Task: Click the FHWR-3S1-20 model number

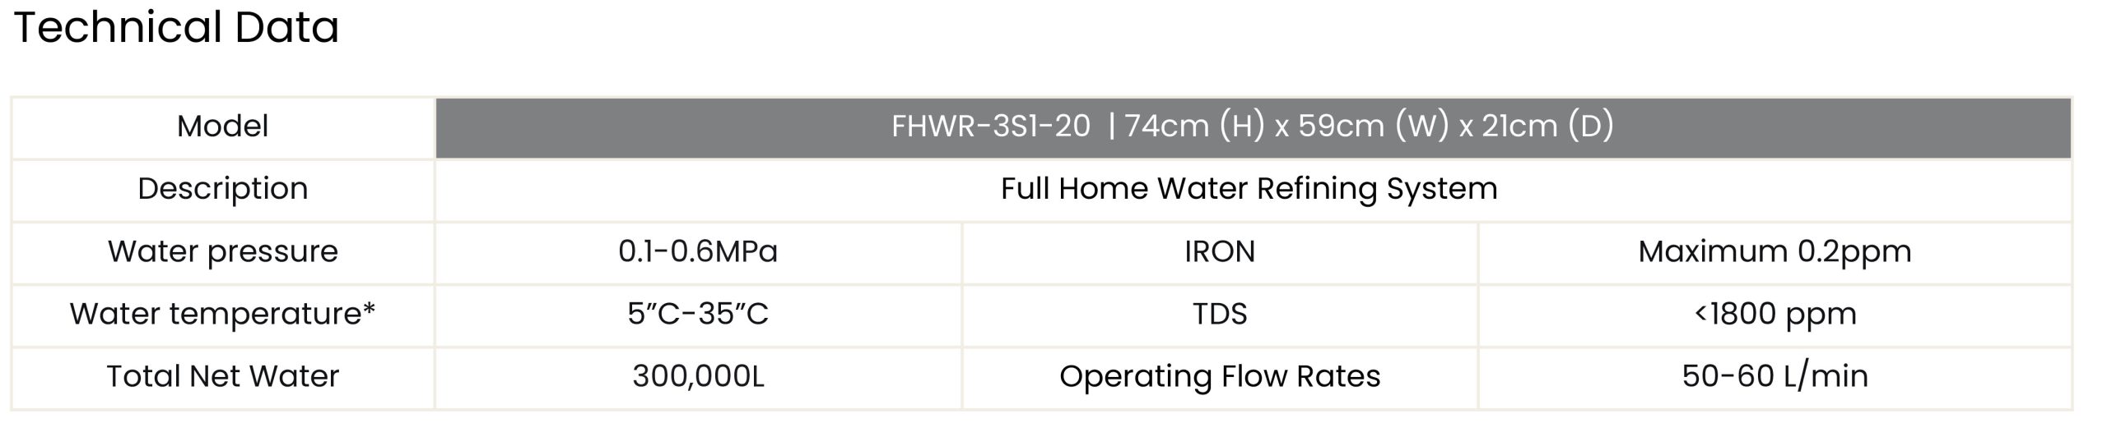Action: [x=990, y=126]
